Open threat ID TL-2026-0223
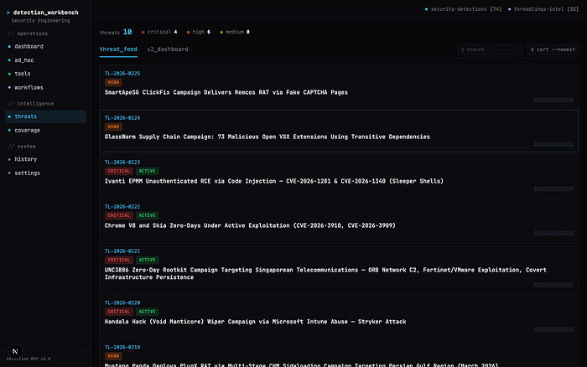This screenshot has height=367, width=587. (122, 162)
